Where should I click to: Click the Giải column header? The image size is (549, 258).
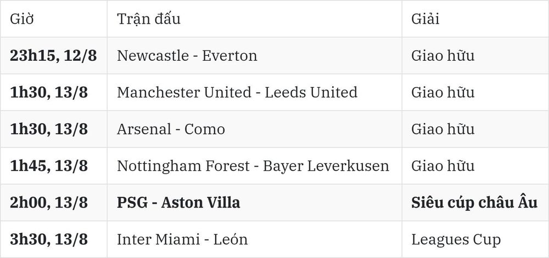pyautogui.click(x=425, y=19)
